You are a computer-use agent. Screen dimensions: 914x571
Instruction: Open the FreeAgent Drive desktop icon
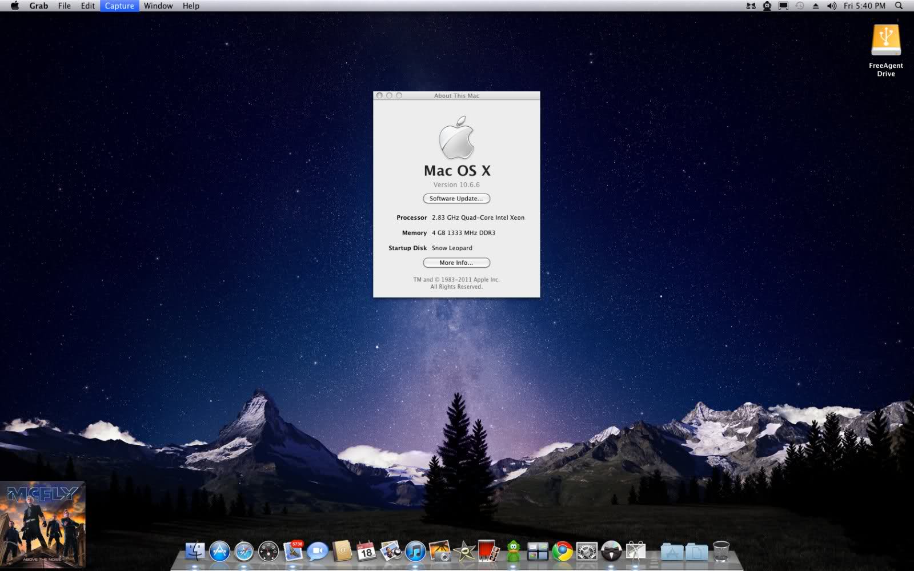click(x=886, y=50)
